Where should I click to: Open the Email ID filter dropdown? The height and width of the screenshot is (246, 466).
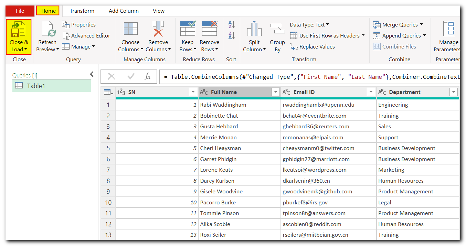click(371, 92)
